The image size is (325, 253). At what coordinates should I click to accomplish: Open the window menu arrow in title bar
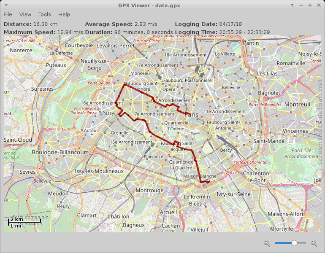click(6, 5)
